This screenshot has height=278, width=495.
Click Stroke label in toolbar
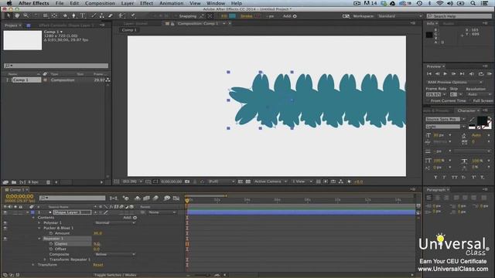pos(246,16)
